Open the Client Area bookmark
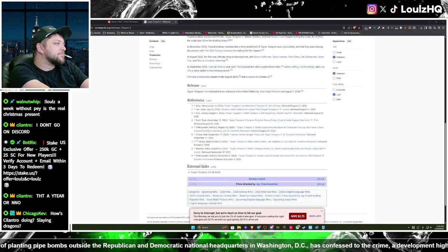 328,33
